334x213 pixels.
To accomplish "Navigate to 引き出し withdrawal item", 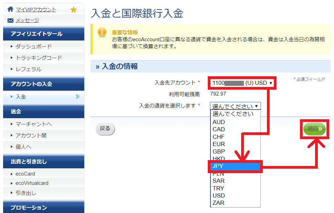I will [x=25, y=193].
